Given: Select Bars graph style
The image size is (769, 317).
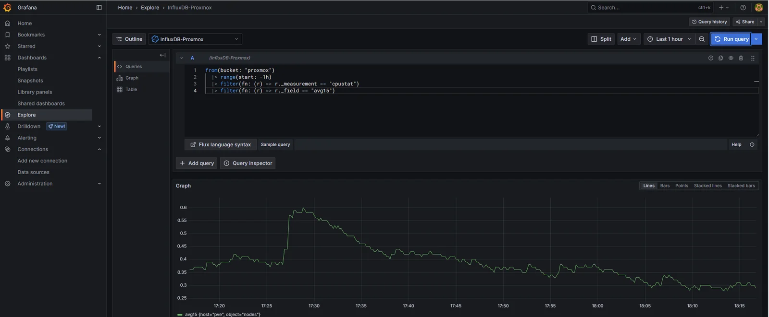Looking at the screenshot, I should point(665,186).
